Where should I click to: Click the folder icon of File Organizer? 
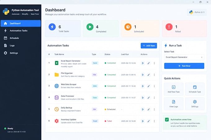[56, 74]
